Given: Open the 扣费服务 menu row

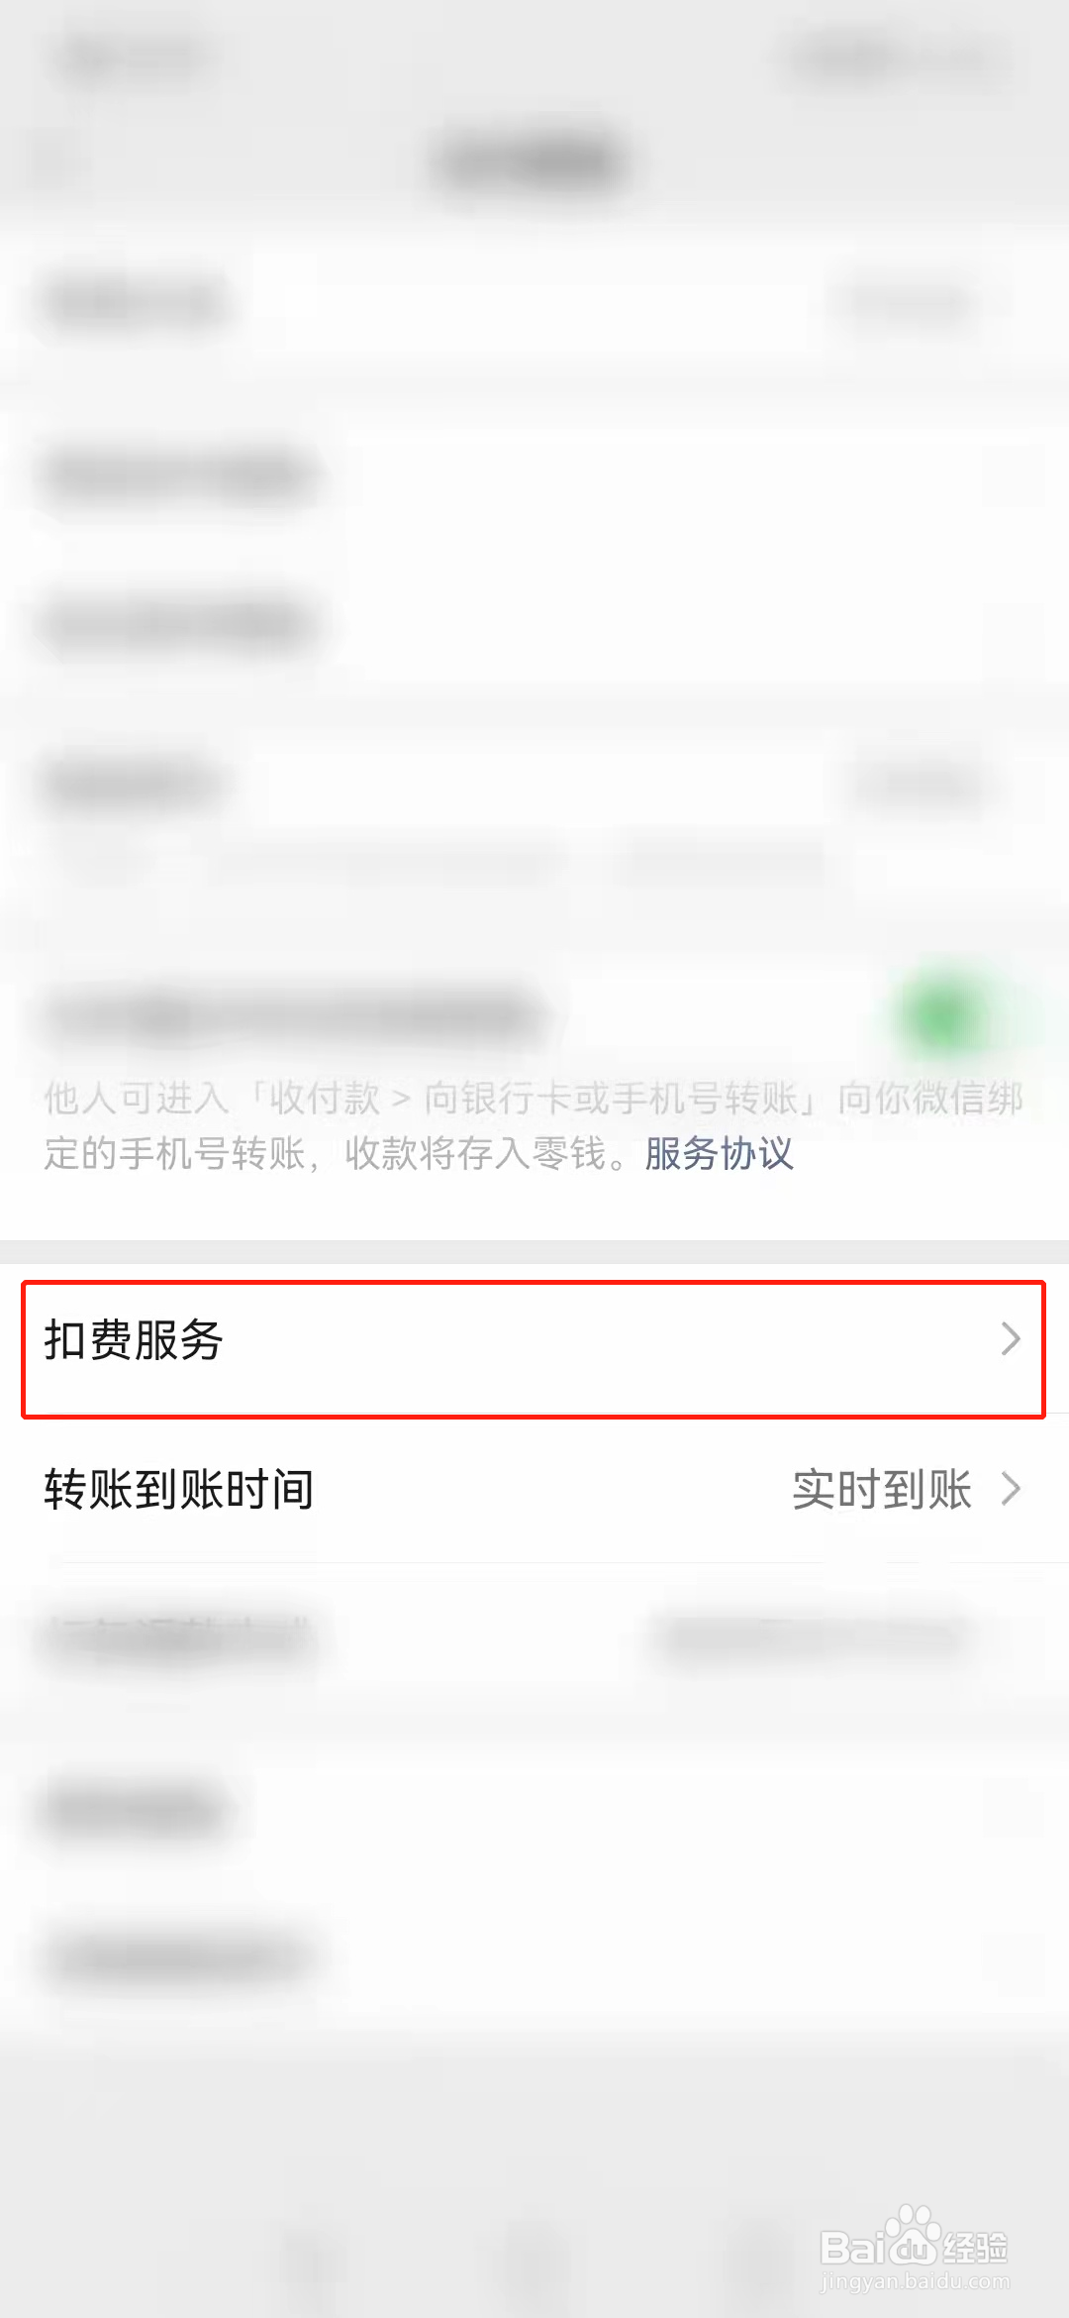Looking at the screenshot, I should pyautogui.click(x=534, y=1339).
